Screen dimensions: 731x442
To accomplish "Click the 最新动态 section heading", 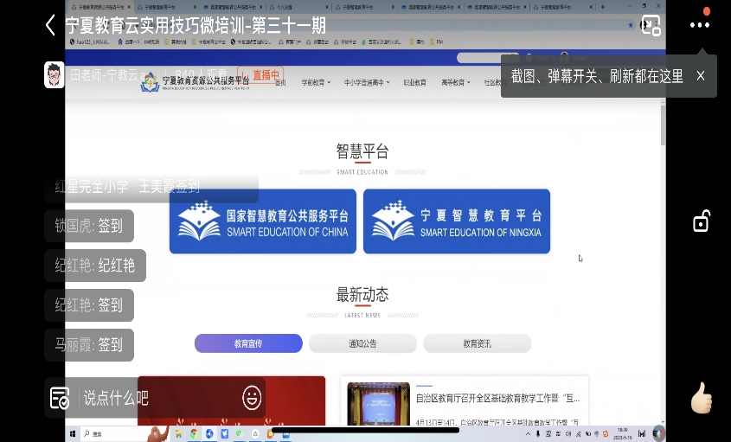I will pyautogui.click(x=362, y=295).
